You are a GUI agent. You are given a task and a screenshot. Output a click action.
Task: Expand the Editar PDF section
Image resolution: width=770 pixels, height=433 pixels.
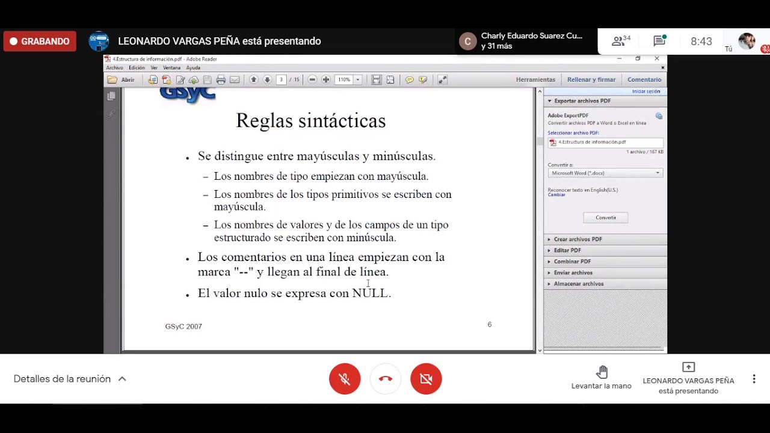pos(605,250)
